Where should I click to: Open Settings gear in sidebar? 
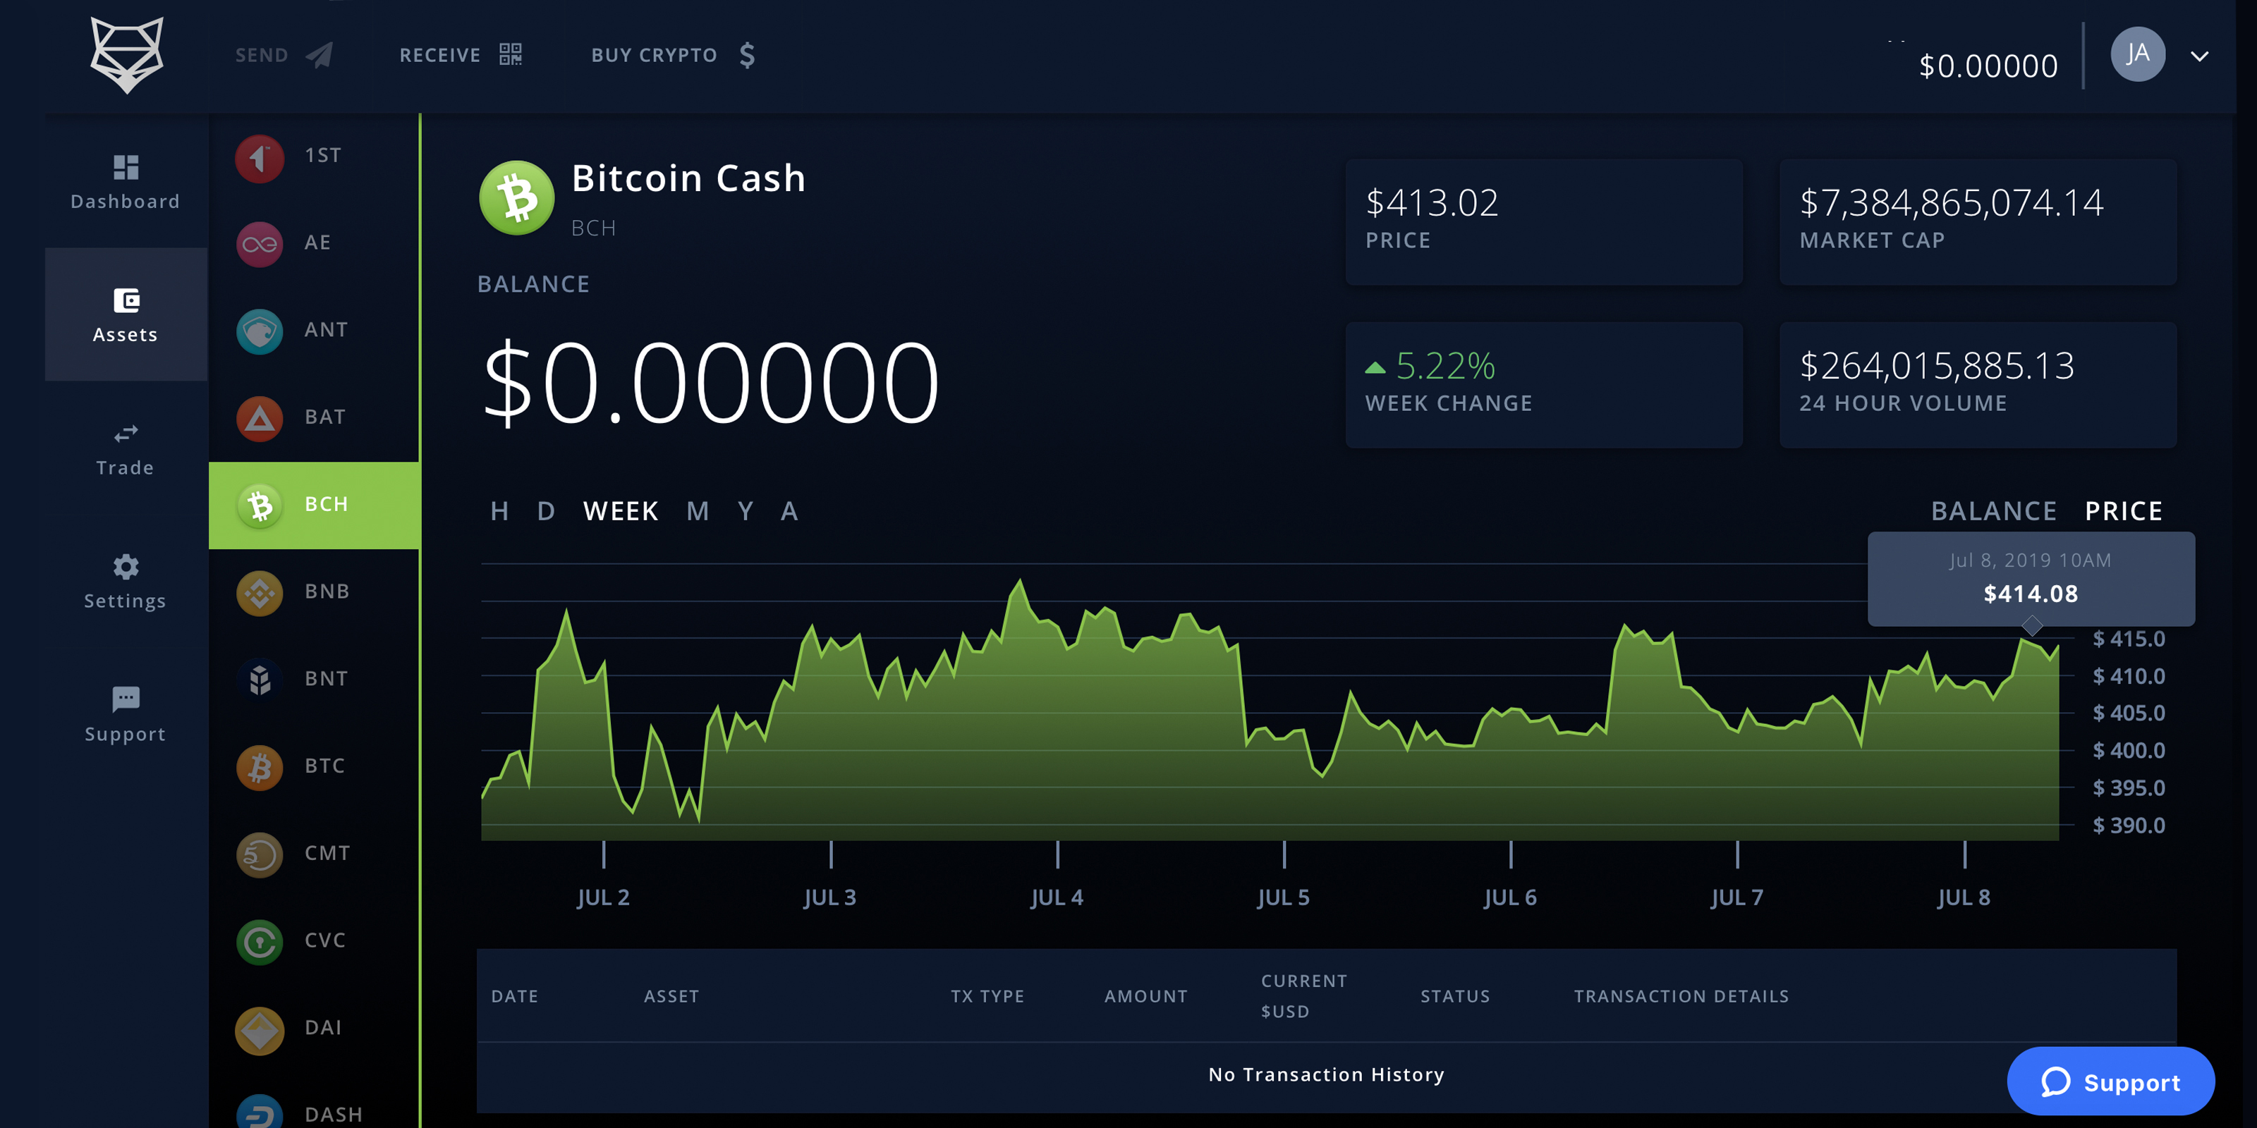click(126, 567)
